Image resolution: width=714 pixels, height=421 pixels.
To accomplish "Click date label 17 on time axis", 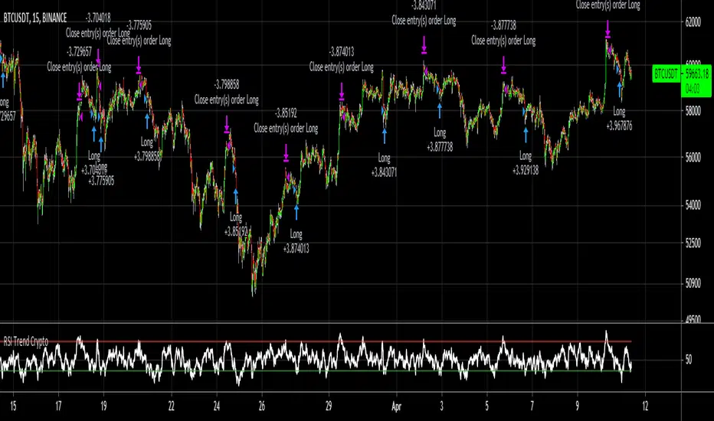I will click(58, 406).
